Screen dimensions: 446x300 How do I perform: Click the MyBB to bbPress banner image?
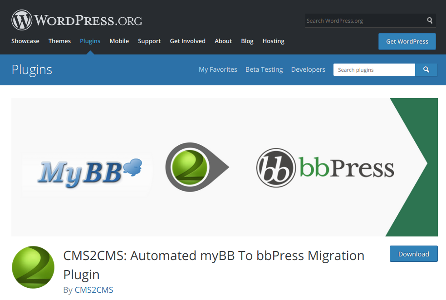pyautogui.click(x=225, y=167)
